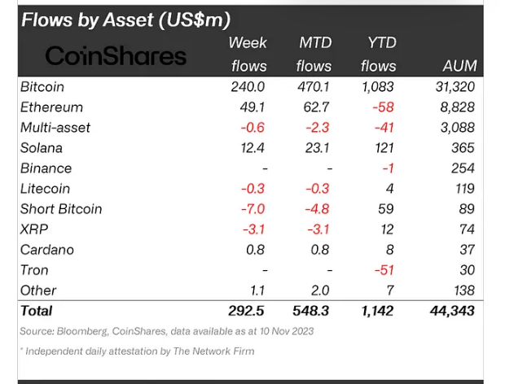Click the bold Total row label
514x384 pixels.
click(x=37, y=310)
